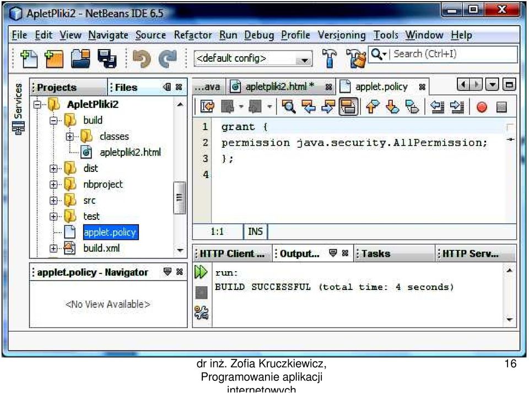The height and width of the screenshot is (393, 529).
Task: Click the Previous Bookmark icon
Action: (x=372, y=107)
